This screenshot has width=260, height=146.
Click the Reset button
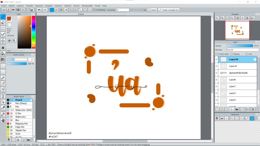152,10
